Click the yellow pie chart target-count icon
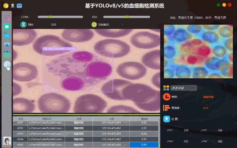Image resolution: width=237 pixels, height=148 pixels. (x=94, y=24)
